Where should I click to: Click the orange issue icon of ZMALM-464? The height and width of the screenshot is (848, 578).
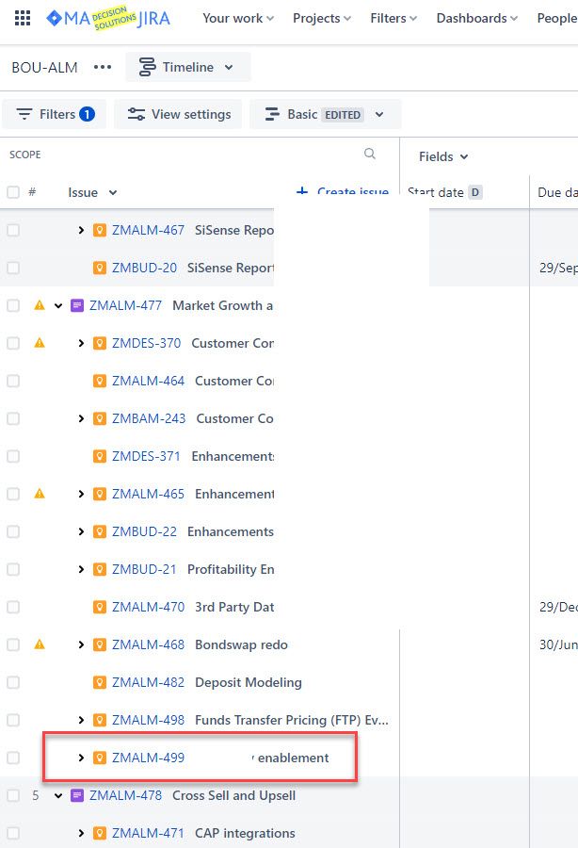[100, 381]
